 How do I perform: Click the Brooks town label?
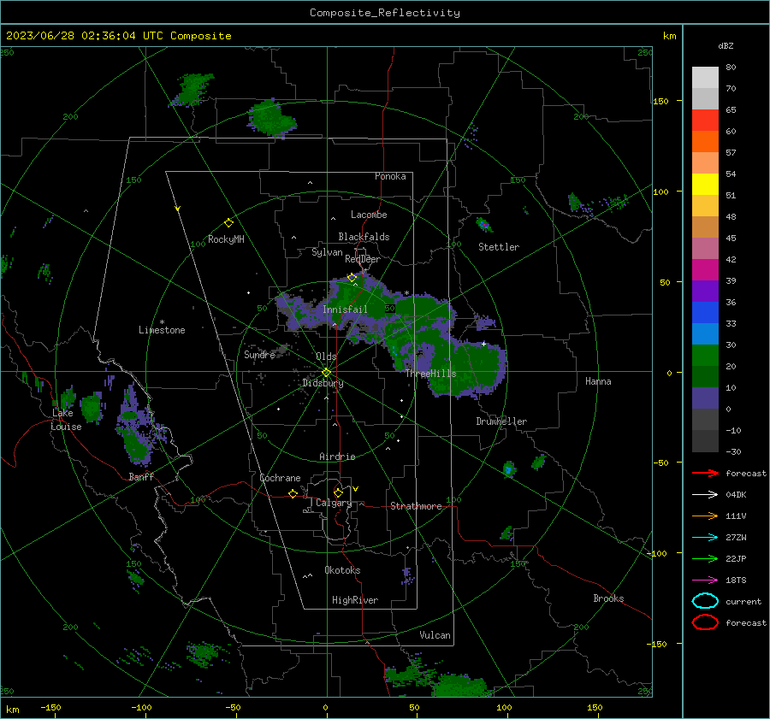(608, 598)
